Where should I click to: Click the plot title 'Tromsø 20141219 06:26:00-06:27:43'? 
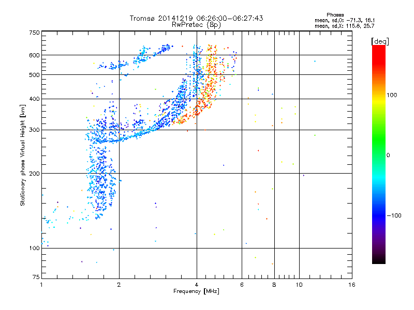pos(196,18)
